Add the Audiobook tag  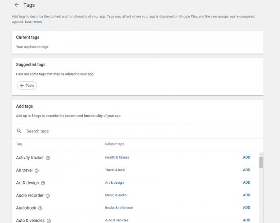pos(246,207)
